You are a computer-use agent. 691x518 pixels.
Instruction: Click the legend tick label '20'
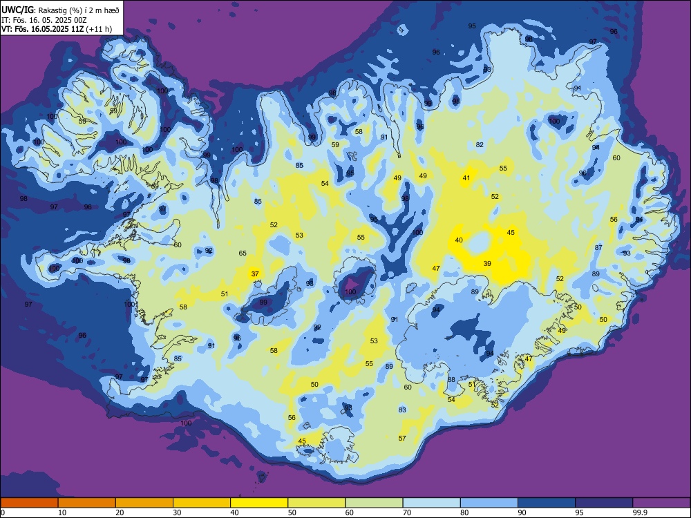(120, 512)
